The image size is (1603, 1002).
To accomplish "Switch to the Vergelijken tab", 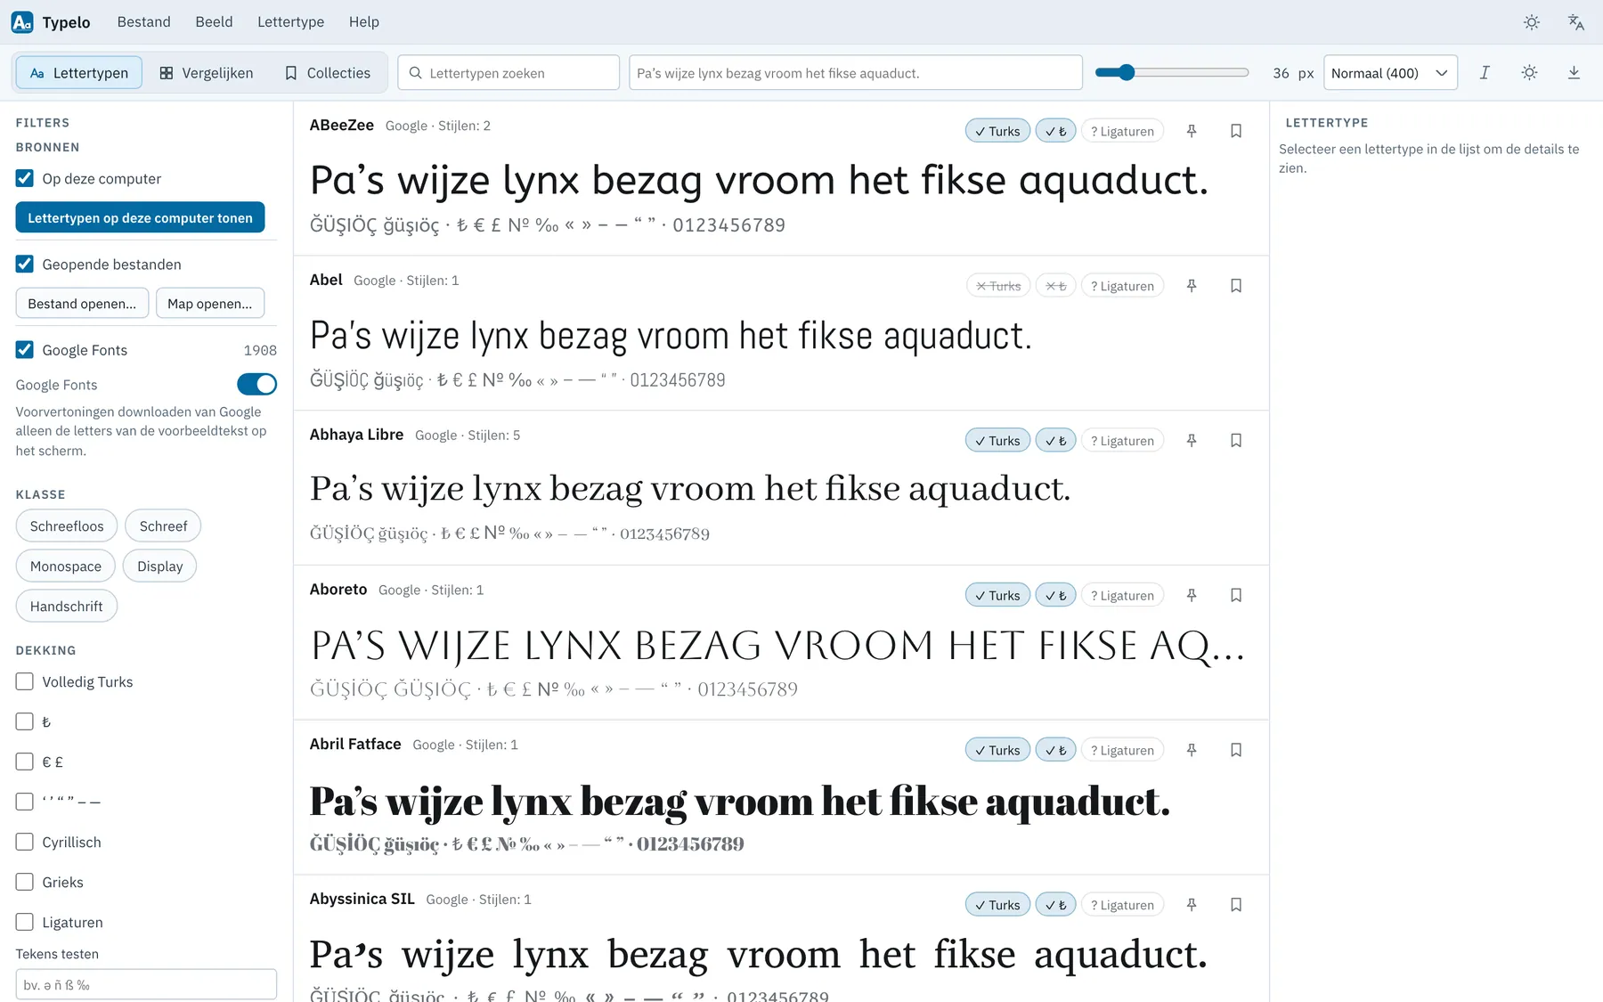I will click(206, 73).
